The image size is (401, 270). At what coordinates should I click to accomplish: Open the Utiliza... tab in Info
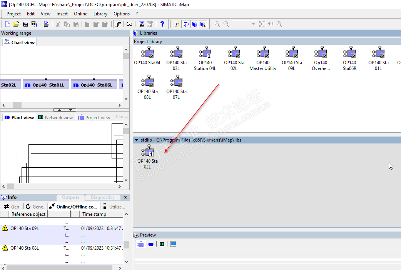click(x=114, y=207)
